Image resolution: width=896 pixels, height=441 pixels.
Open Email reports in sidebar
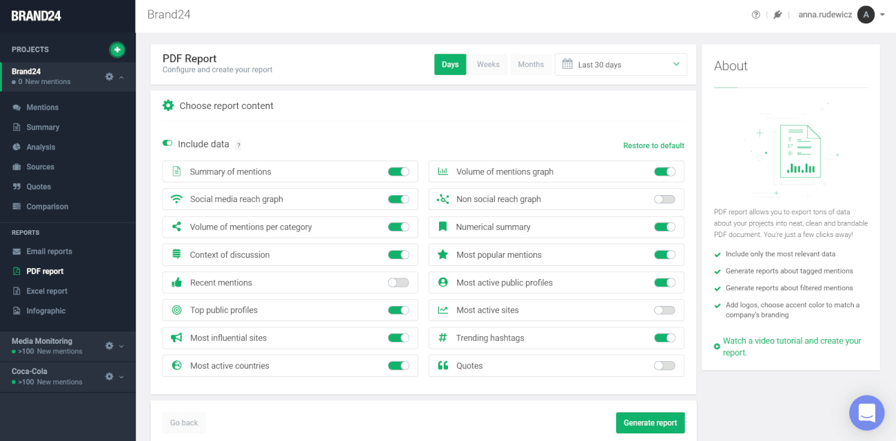point(49,252)
